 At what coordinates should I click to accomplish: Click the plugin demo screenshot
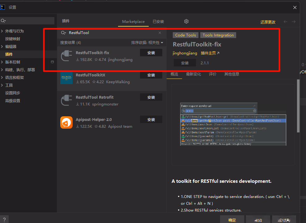click(233, 124)
